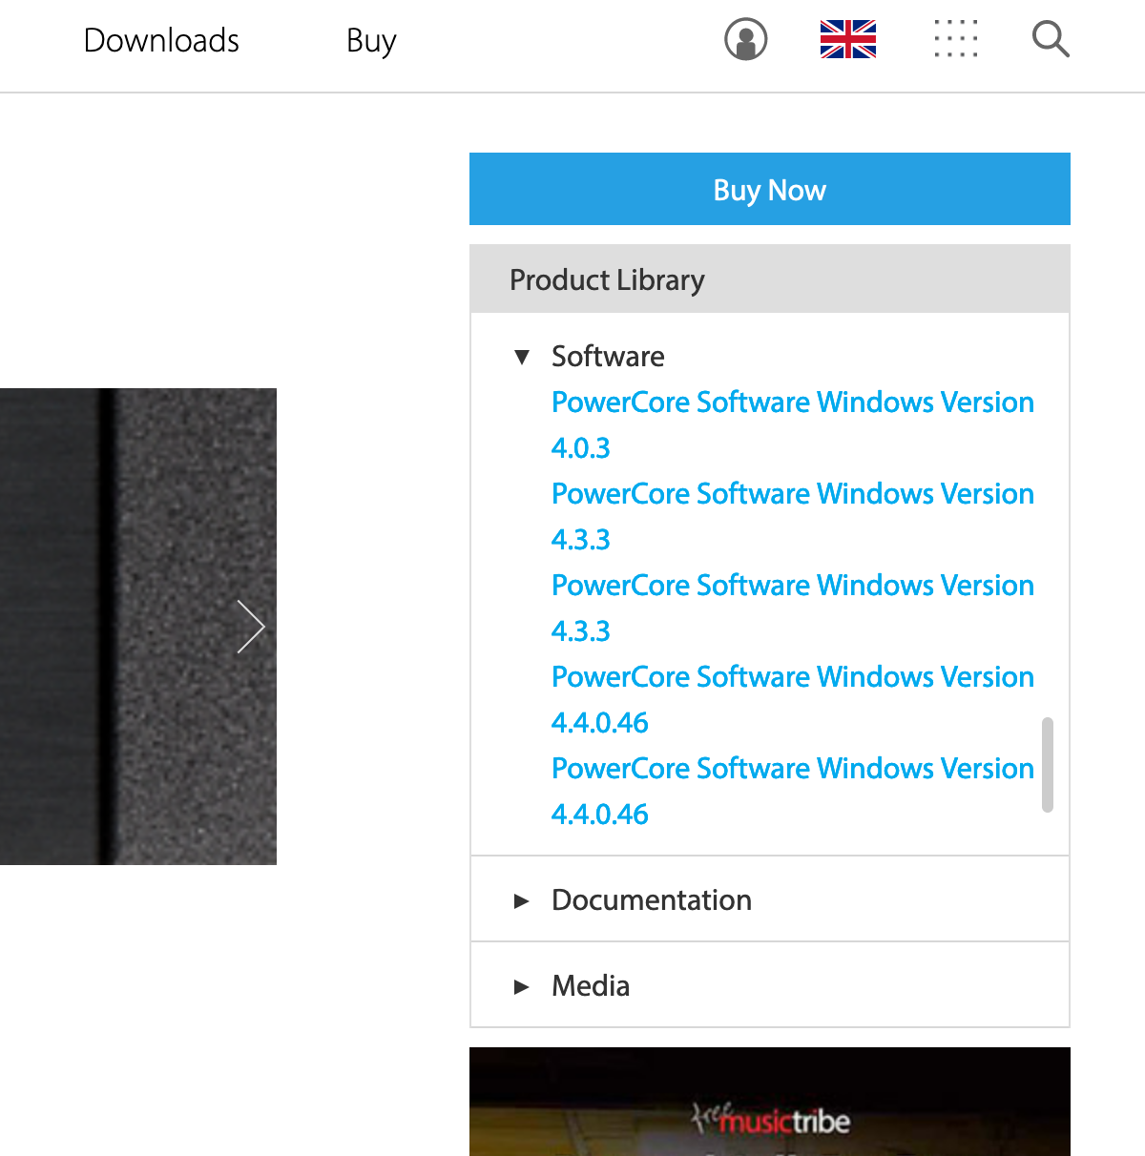
Task: Click the Software list scrollbar thumb
Action: [1047, 765]
